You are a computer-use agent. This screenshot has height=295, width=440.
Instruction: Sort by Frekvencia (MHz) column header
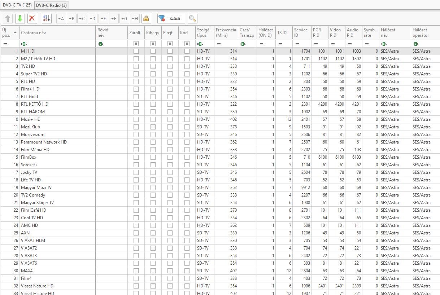(226, 33)
